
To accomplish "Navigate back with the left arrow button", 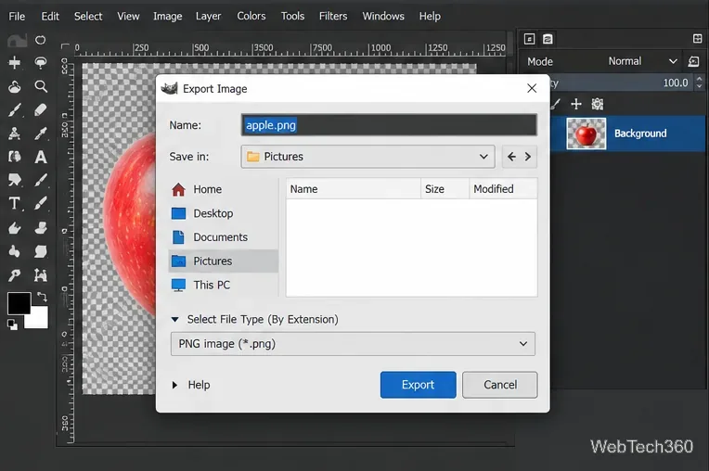I will click(511, 157).
